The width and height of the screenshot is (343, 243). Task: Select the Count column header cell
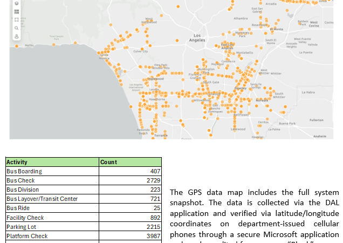[x=130, y=162]
